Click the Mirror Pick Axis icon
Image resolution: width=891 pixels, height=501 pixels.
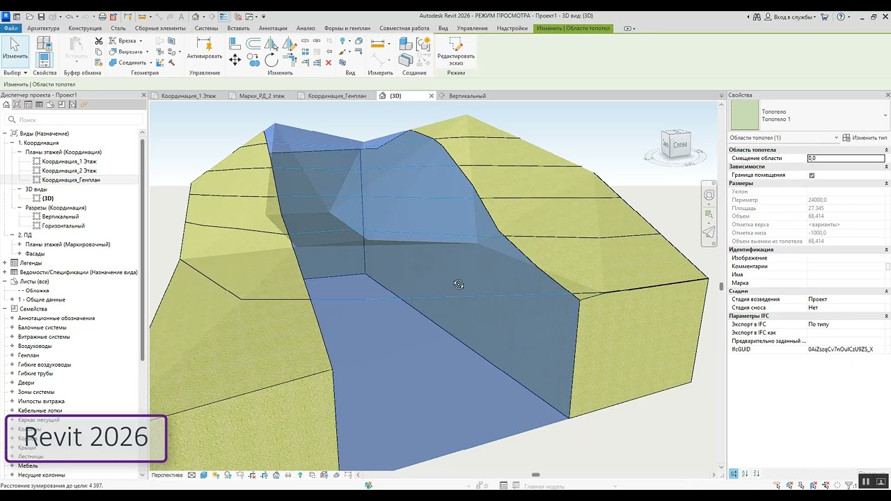pos(271,44)
